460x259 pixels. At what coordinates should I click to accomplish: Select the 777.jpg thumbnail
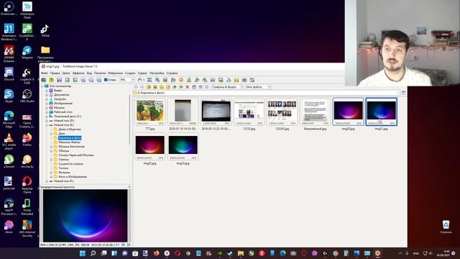(x=150, y=112)
